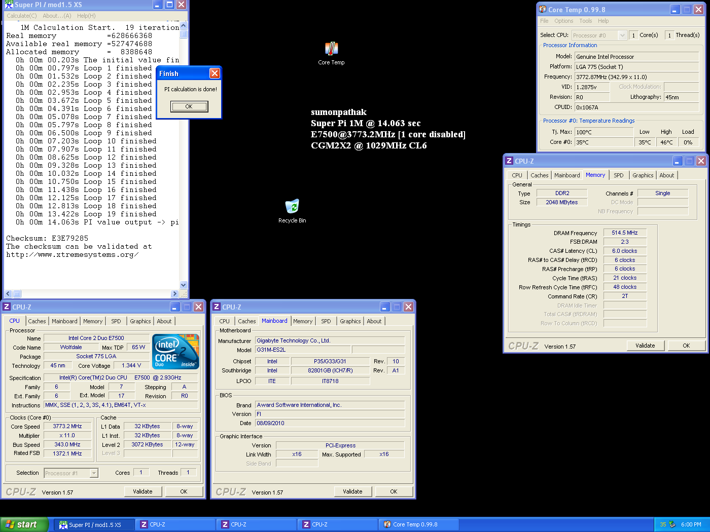This screenshot has width=710, height=532.
Task: Close the Finish dialog with X
Action: point(215,73)
